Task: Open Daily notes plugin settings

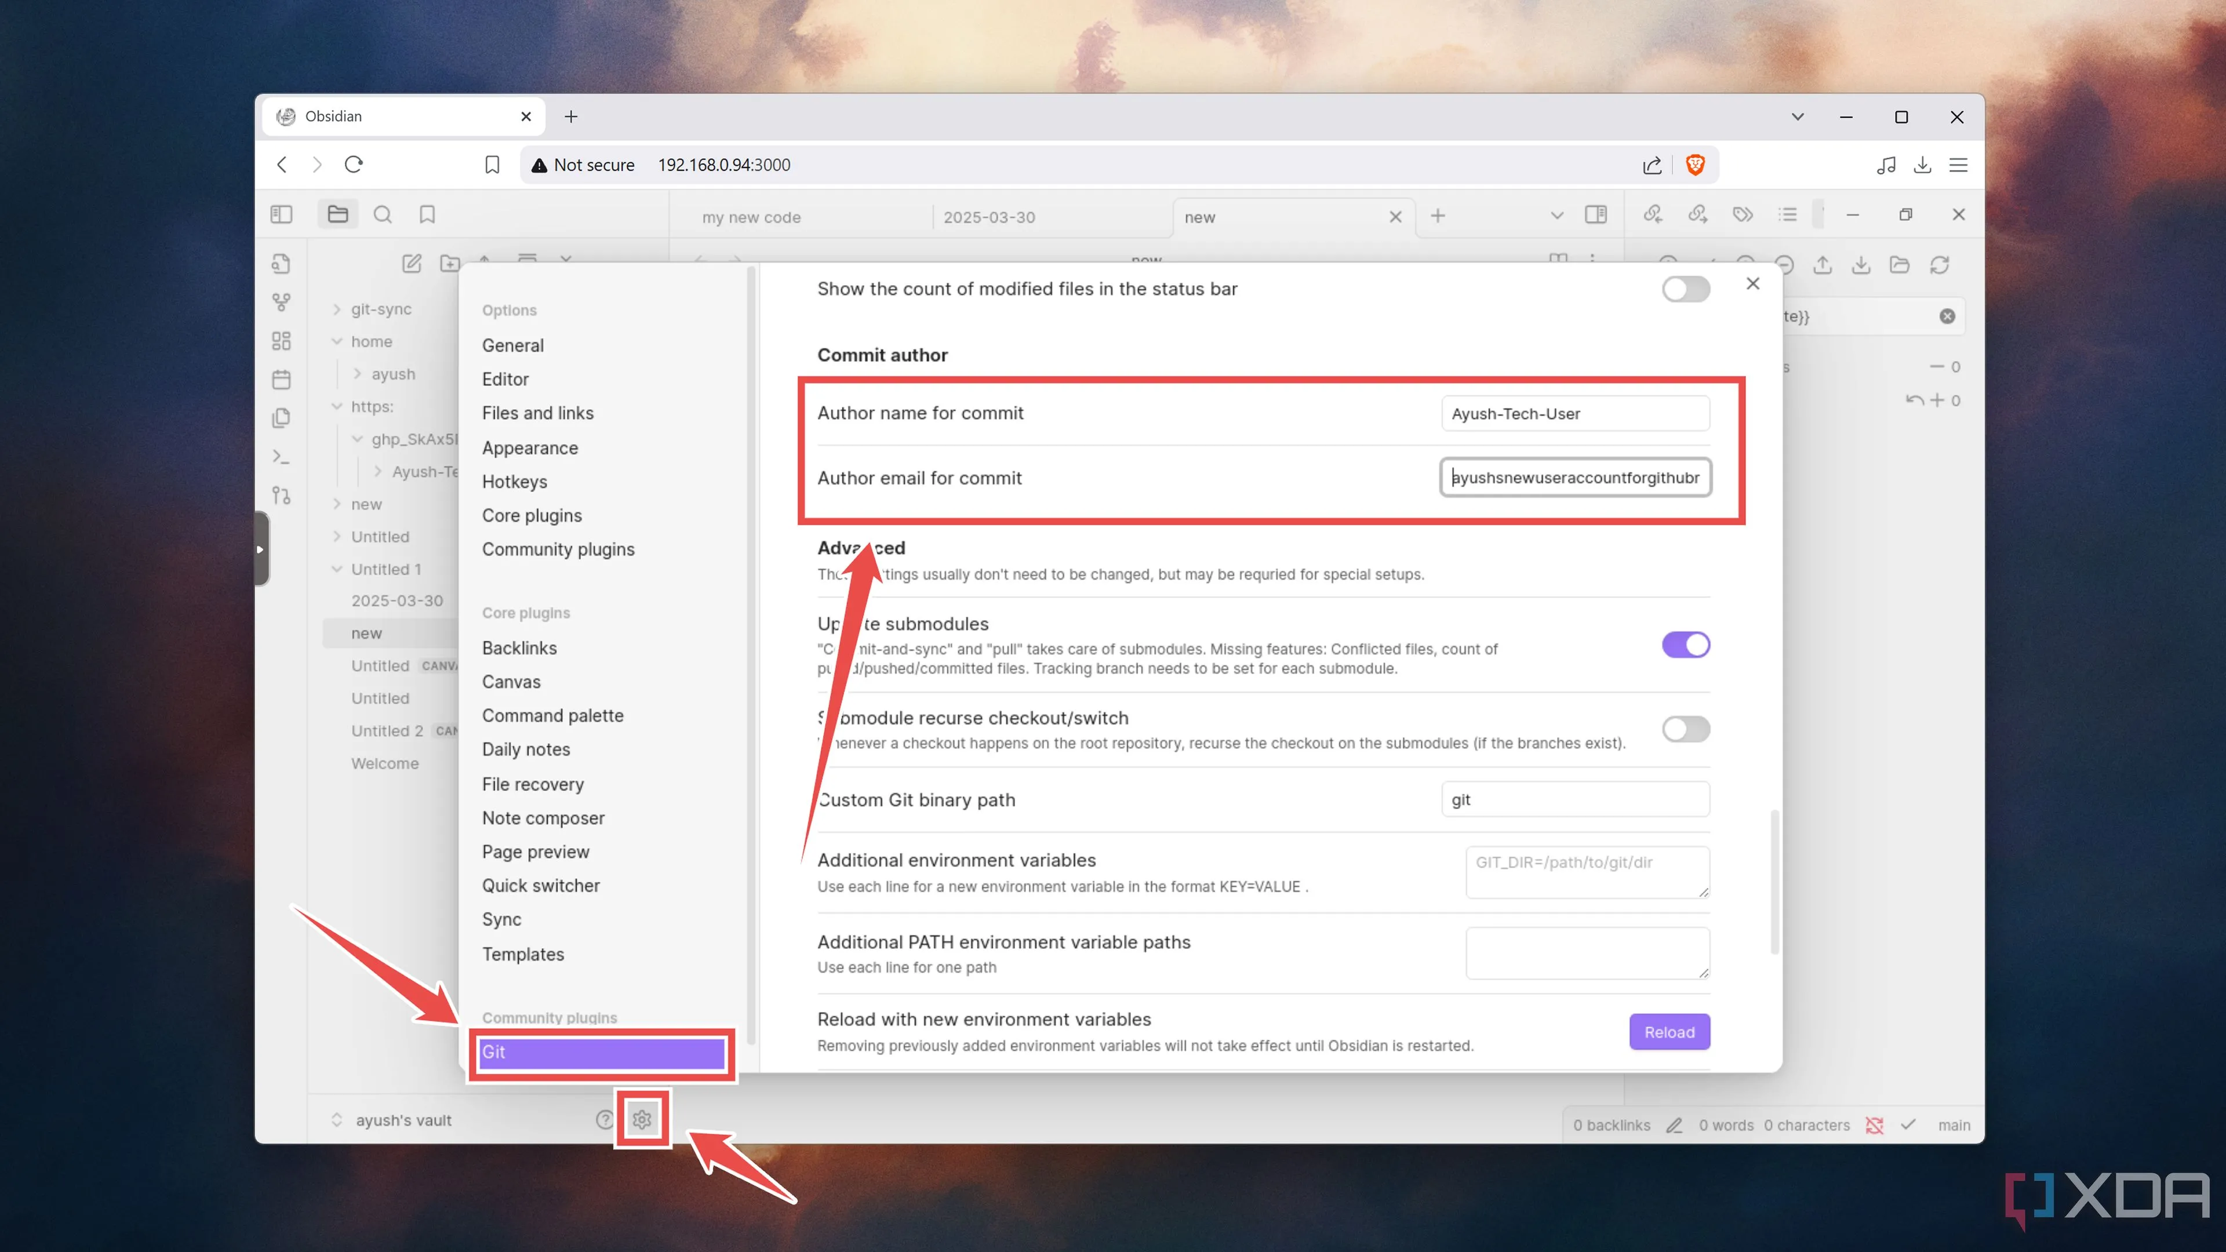Action: 526,749
